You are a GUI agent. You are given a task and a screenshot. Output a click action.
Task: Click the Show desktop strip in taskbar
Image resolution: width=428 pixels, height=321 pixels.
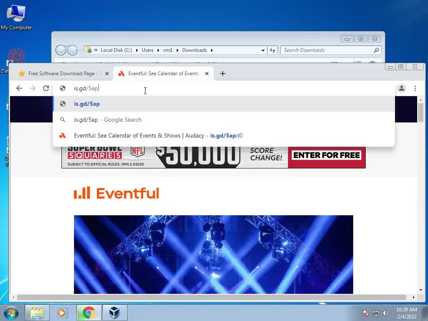[x=425, y=313]
